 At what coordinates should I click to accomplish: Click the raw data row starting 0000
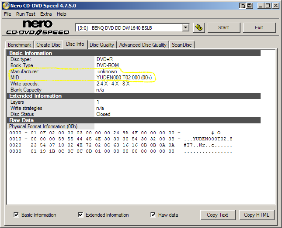click(x=121, y=133)
